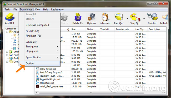Select the All Downloads folder icon
Viewport: 171px width, 98px height.
(x=11, y=32)
